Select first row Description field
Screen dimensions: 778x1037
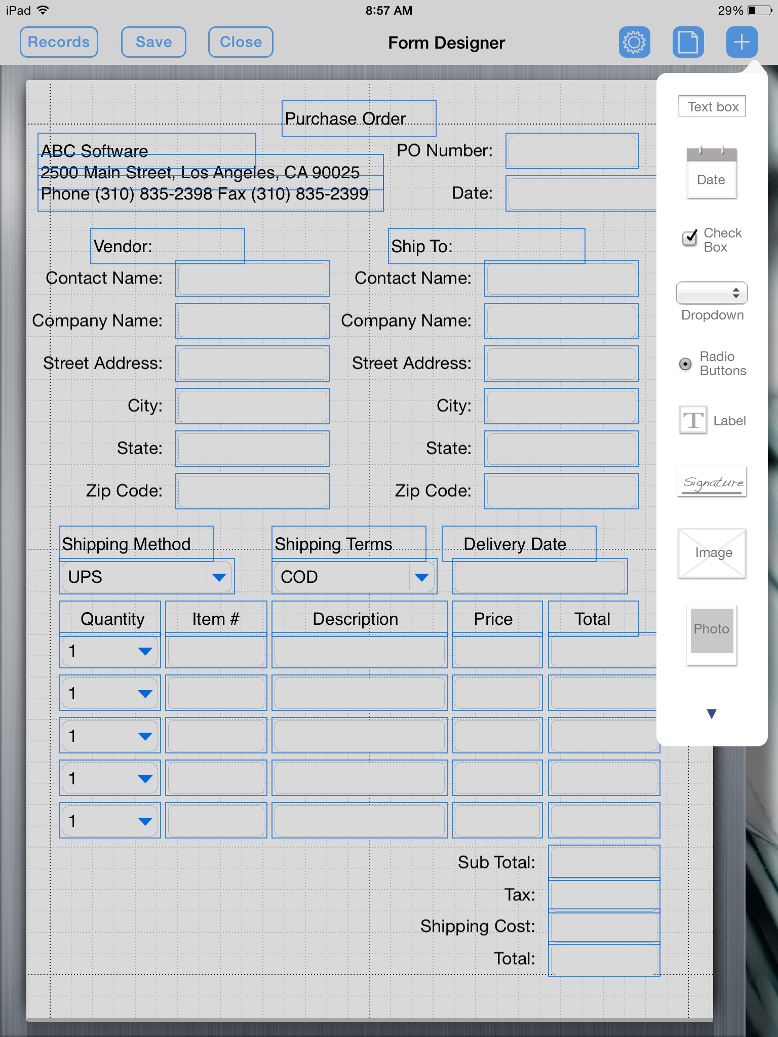(360, 651)
